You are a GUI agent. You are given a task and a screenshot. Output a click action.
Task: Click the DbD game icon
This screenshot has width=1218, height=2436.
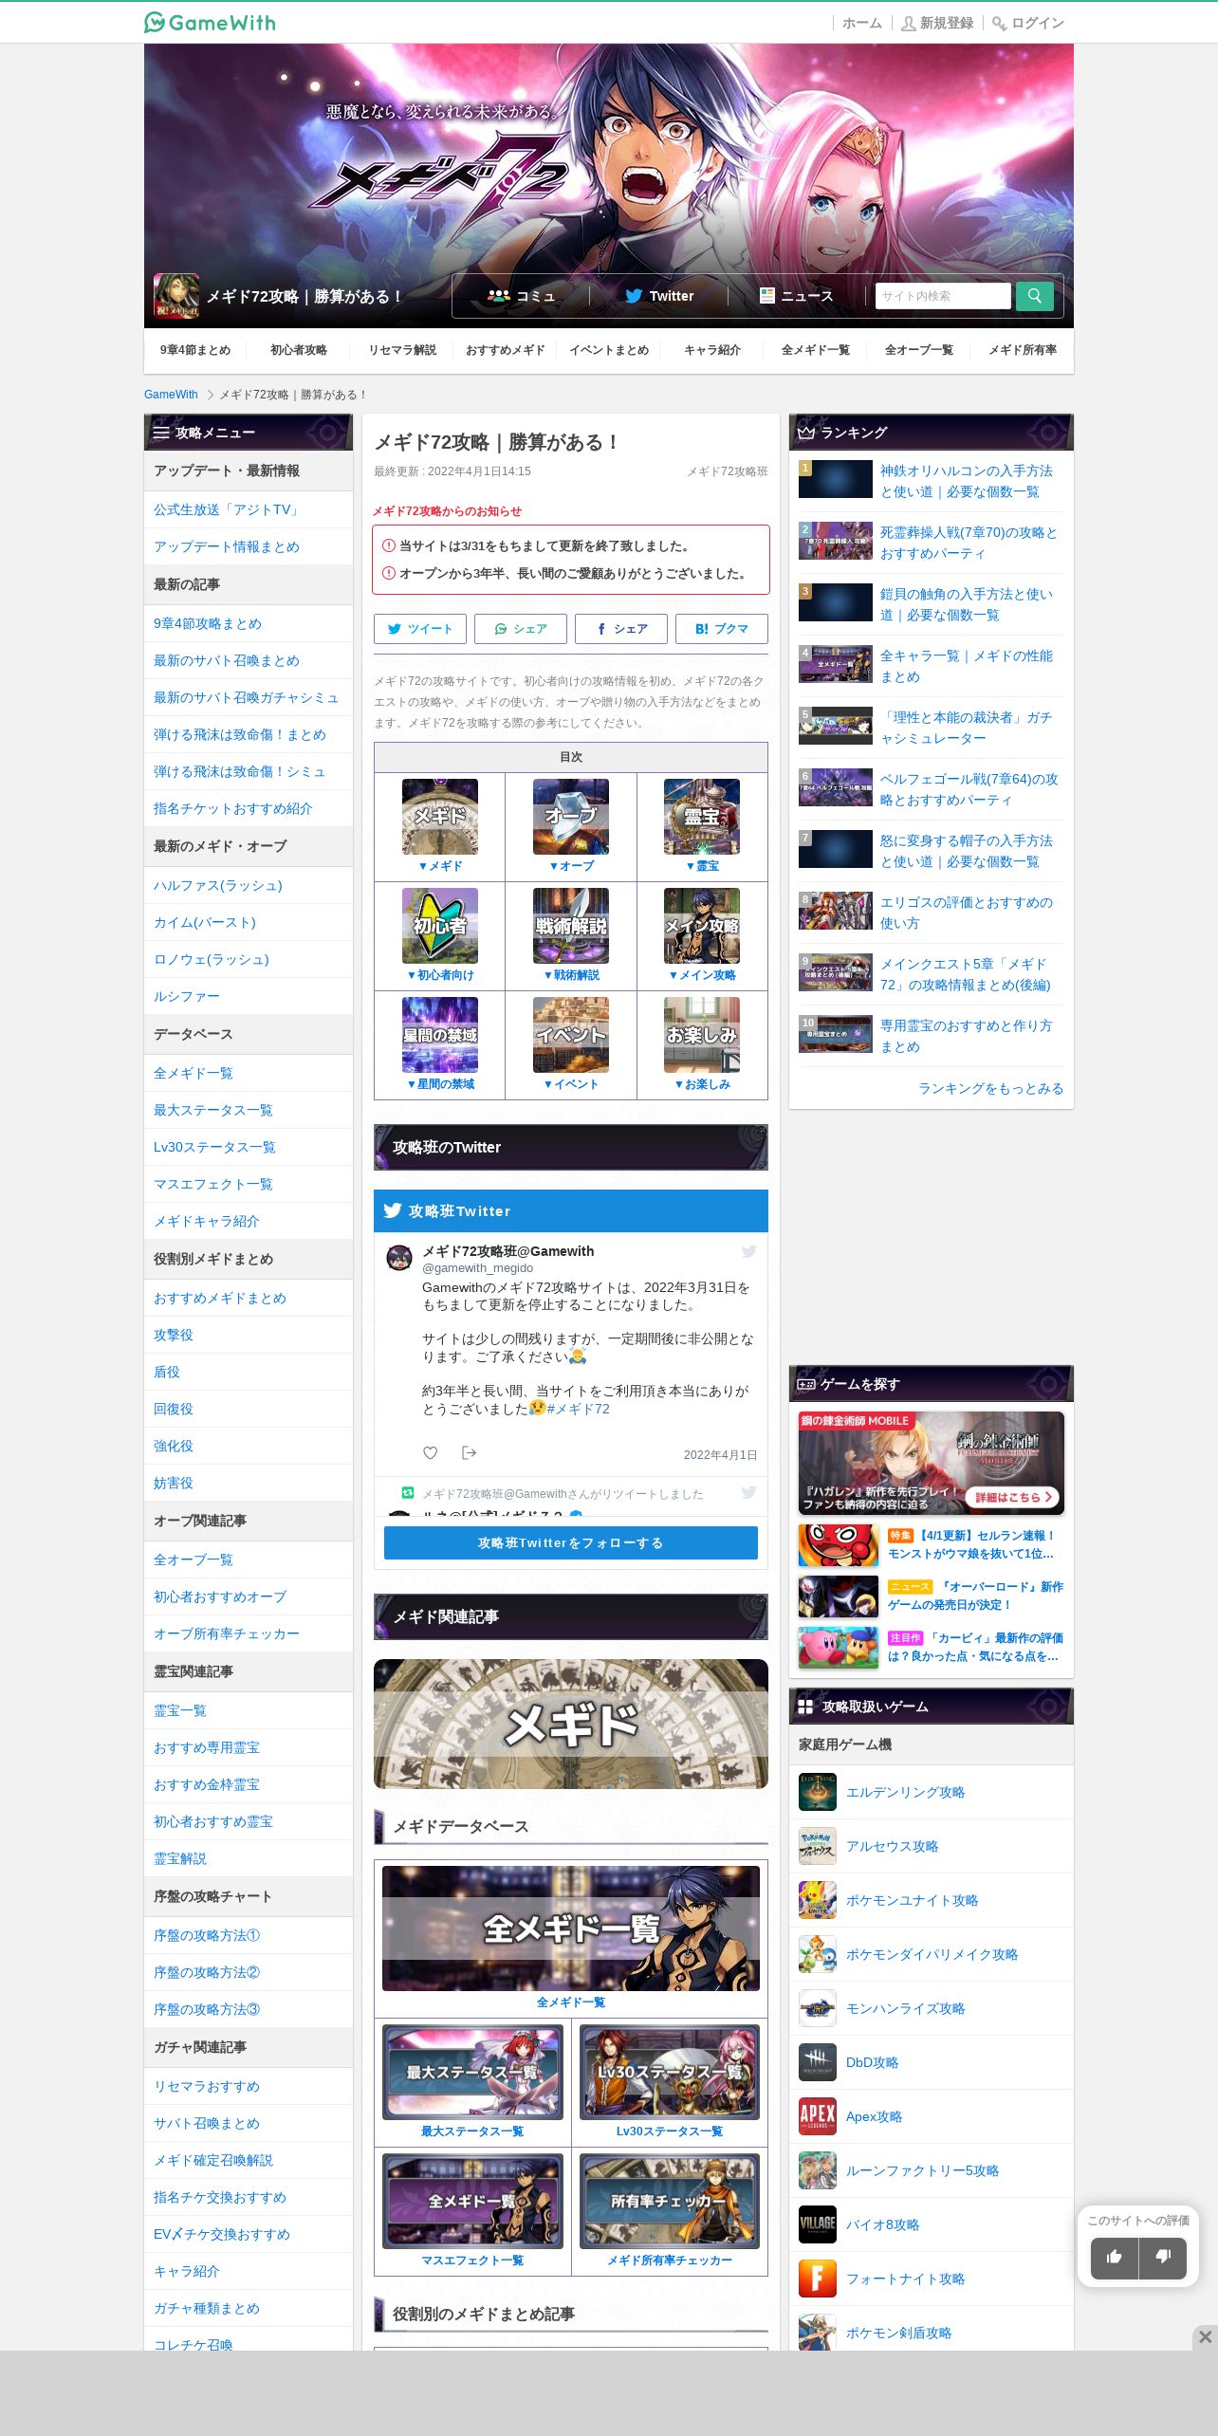[x=818, y=2062]
